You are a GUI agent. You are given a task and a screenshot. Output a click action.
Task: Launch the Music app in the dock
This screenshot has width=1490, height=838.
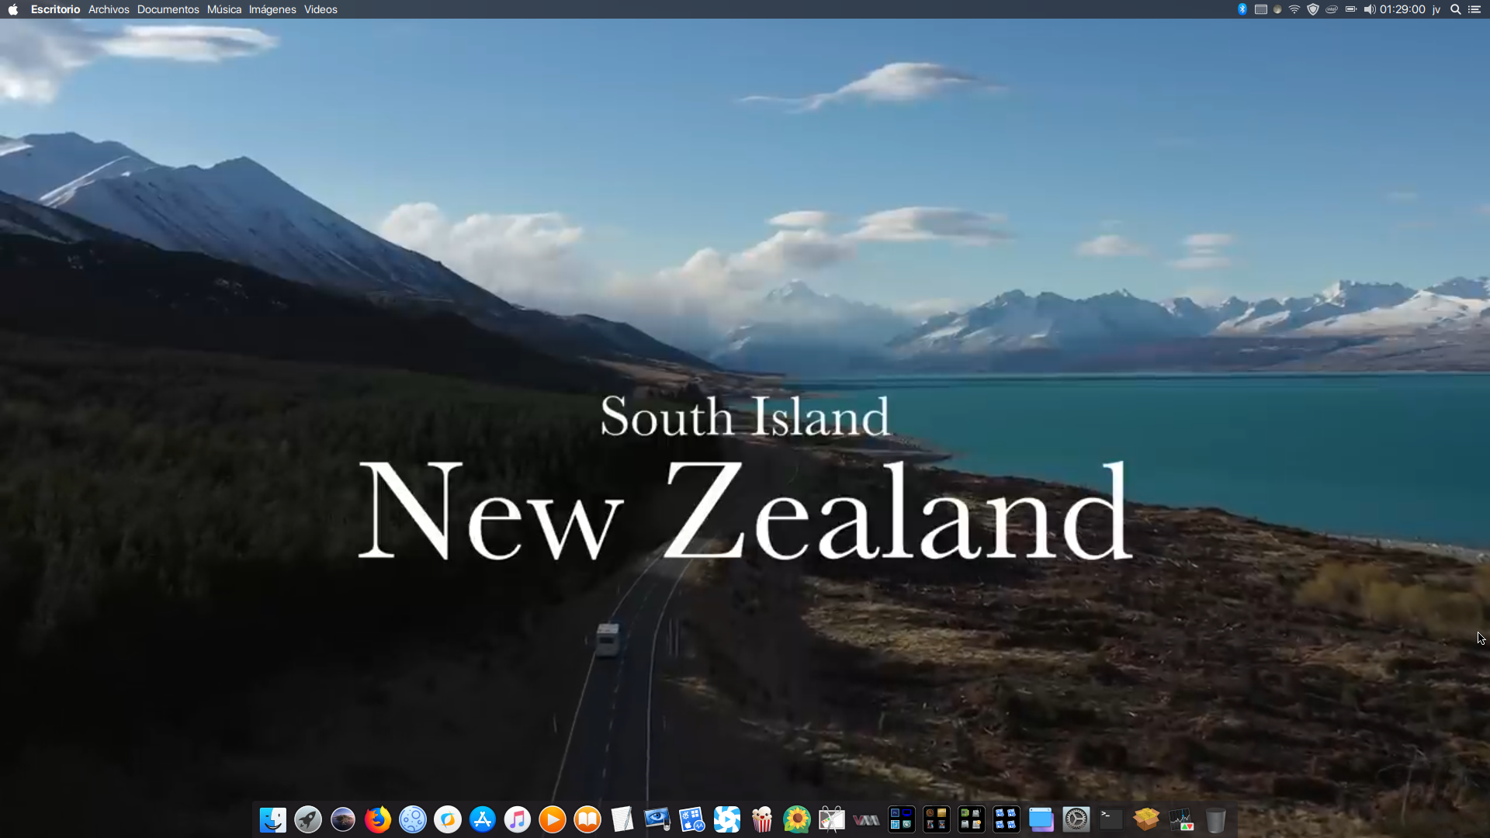518,819
